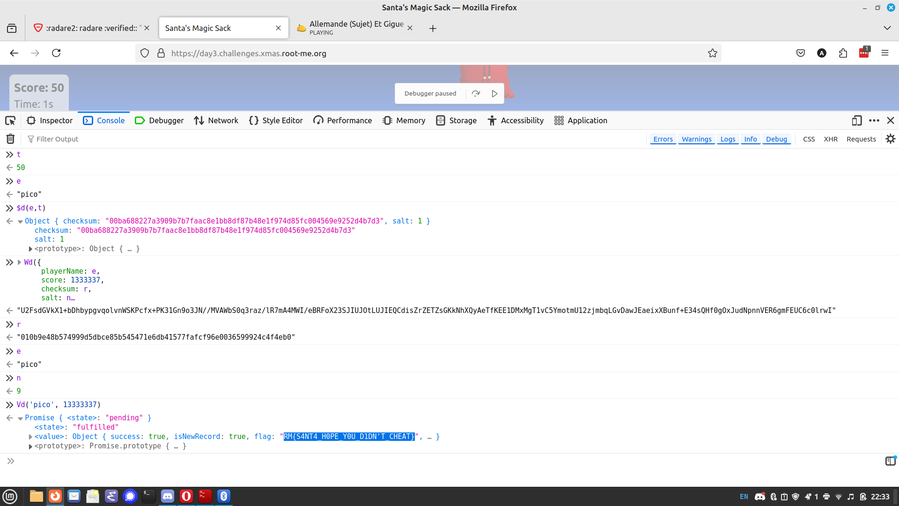
Task: Enable the XHR filter toggle
Action: pyautogui.click(x=830, y=139)
